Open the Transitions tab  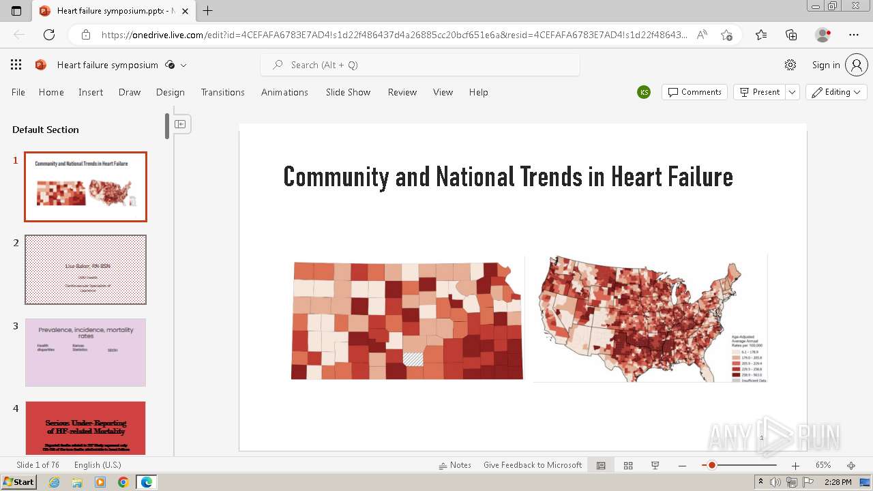pos(223,92)
